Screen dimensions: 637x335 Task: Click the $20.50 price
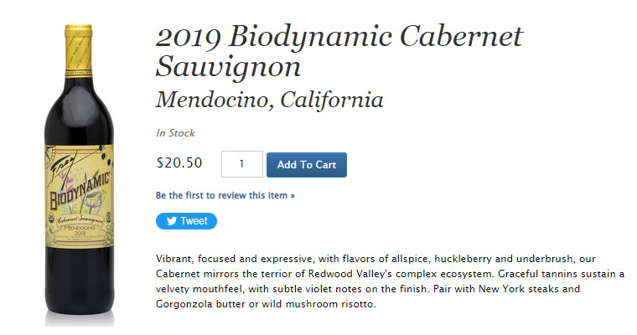pos(179,162)
